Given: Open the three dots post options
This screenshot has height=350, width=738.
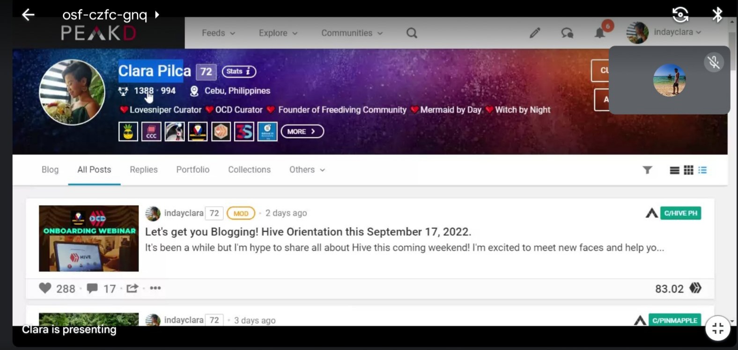Looking at the screenshot, I should (155, 288).
